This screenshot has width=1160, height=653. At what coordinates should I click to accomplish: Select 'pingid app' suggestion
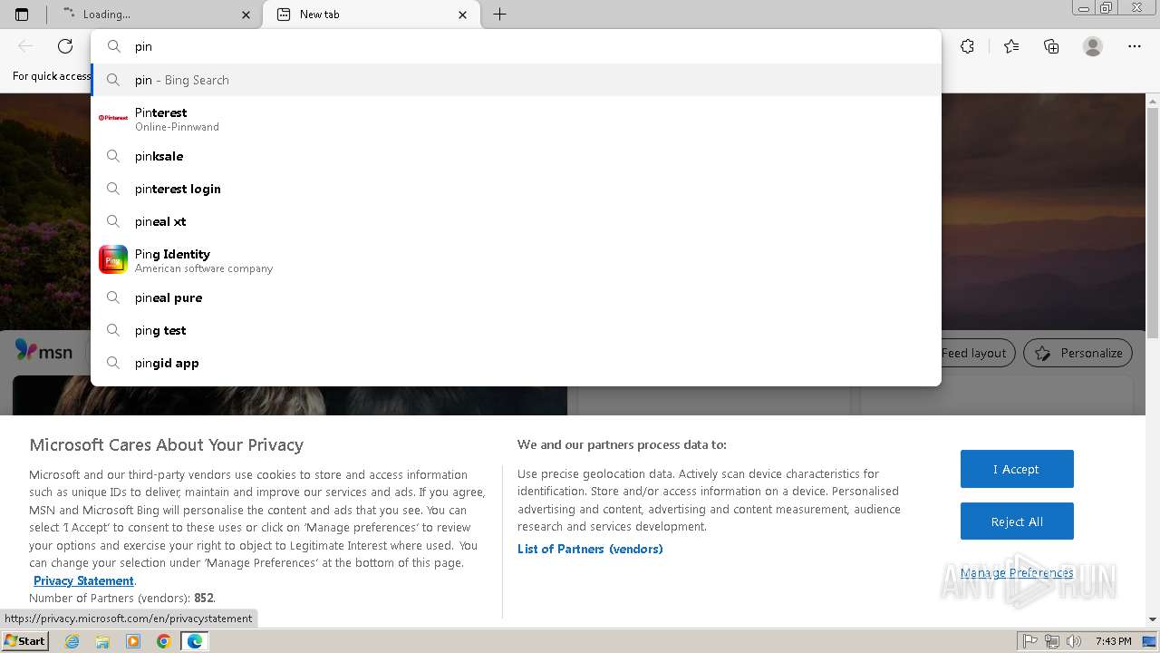coord(516,363)
